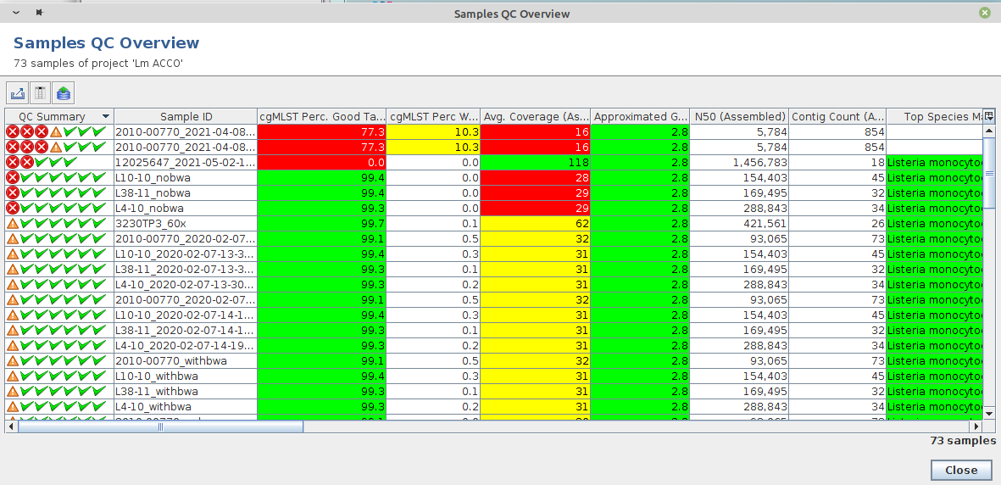Image resolution: width=1001 pixels, height=485 pixels.
Task: Sort by the Sample ID column header
Action: 186,117
